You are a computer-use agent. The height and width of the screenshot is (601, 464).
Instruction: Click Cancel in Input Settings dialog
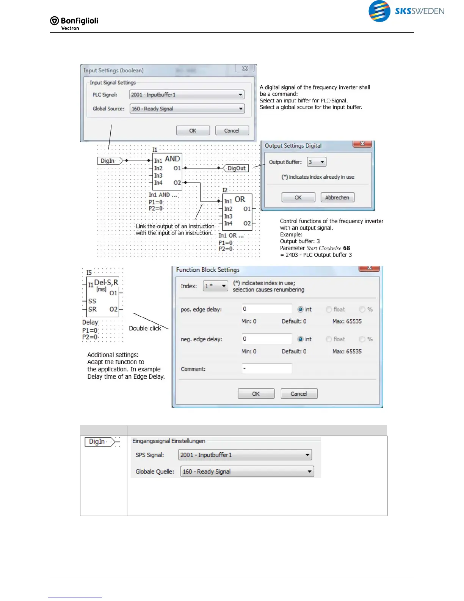[x=232, y=131]
